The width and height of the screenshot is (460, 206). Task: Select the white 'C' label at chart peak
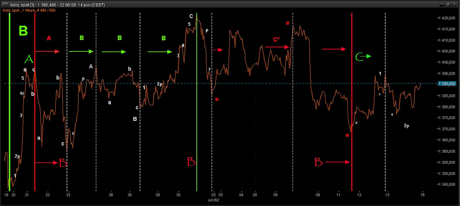pyautogui.click(x=191, y=16)
